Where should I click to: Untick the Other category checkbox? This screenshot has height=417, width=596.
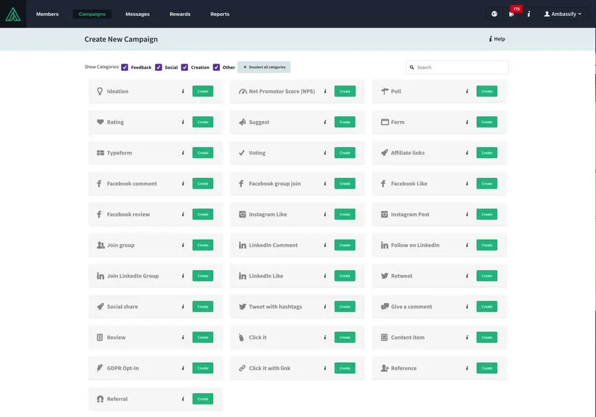point(217,68)
